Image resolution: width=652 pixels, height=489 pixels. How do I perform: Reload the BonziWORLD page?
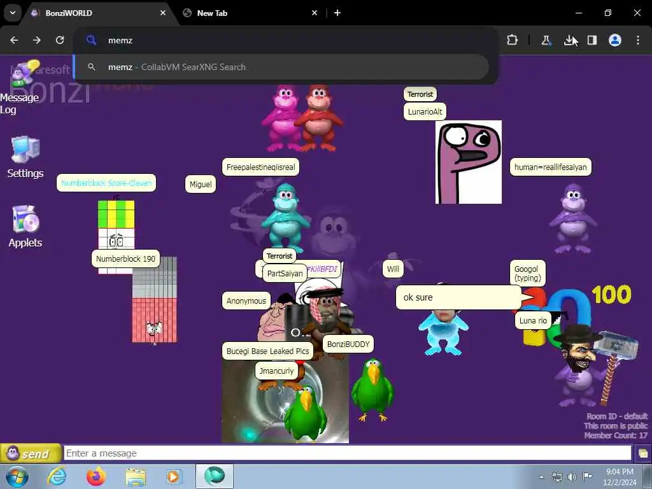pos(60,40)
